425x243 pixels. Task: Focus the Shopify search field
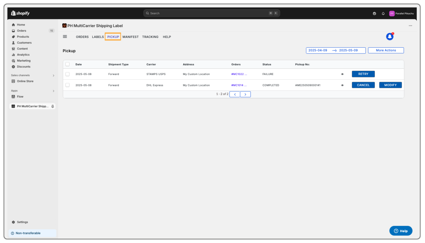point(212,13)
